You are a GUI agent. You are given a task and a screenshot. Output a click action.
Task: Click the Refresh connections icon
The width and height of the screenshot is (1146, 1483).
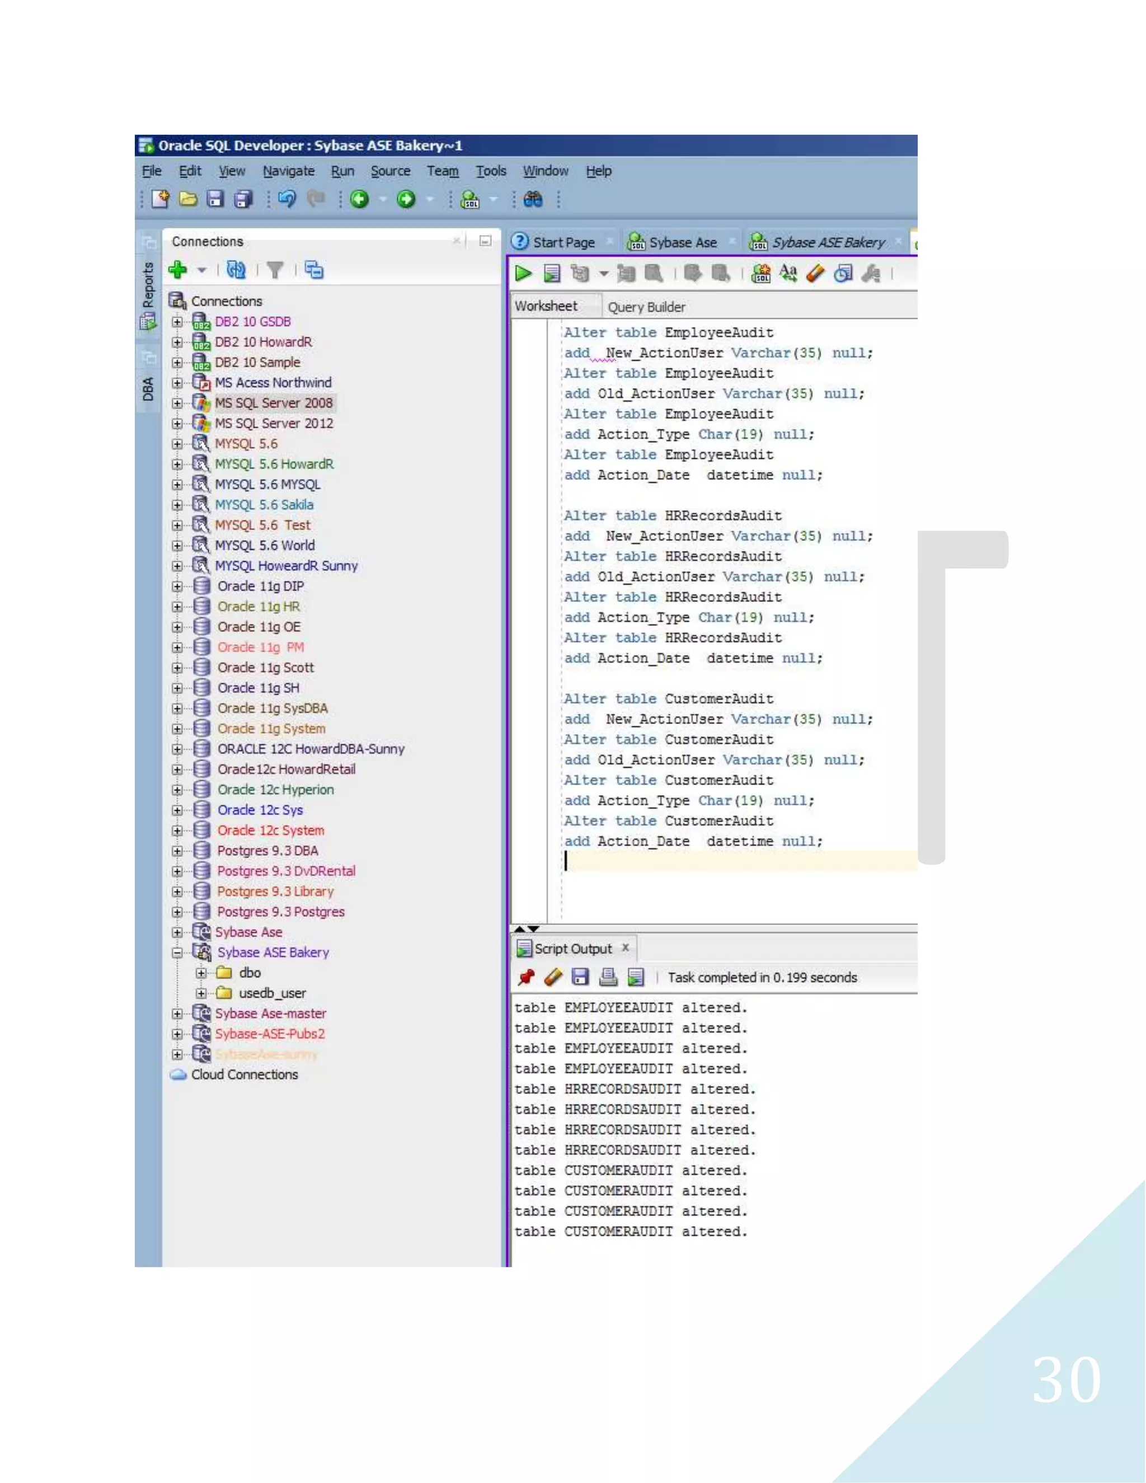pyautogui.click(x=236, y=270)
